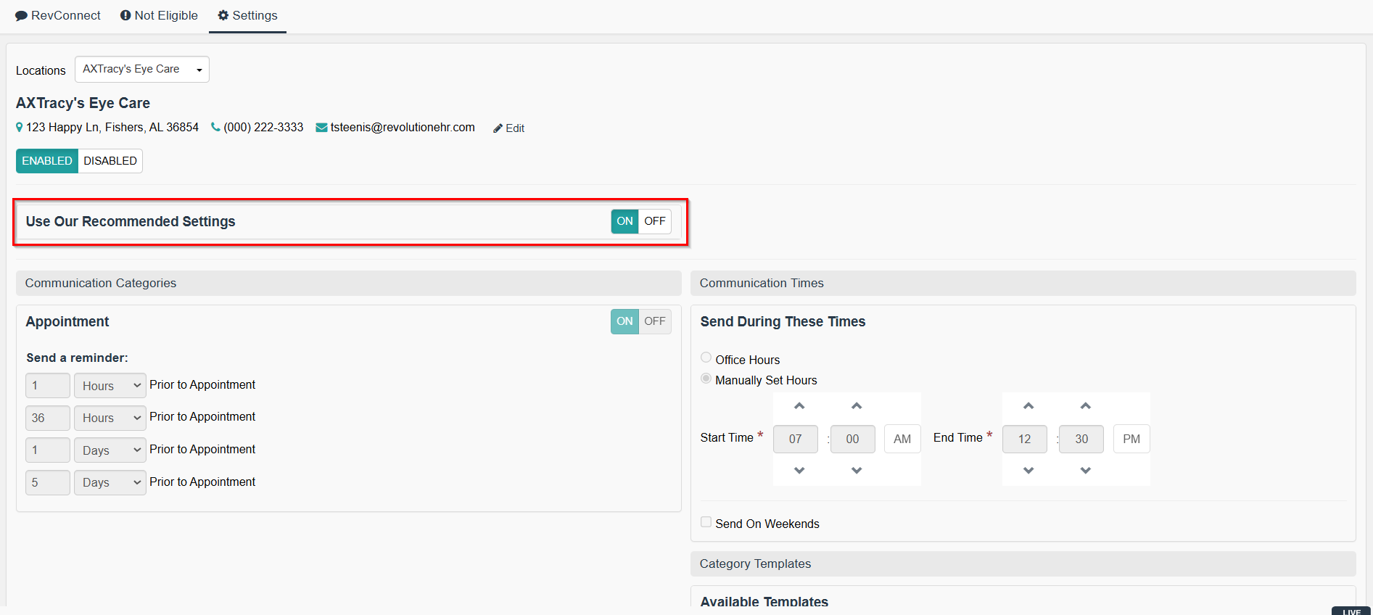The width and height of the screenshot is (1373, 615).
Task: Open the Not Eligible tab
Action: point(159,16)
